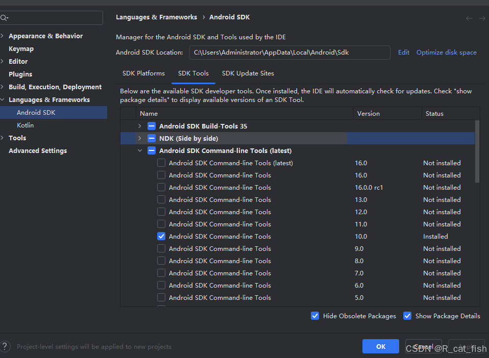The width and height of the screenshot is (489, 358).
Task: Switch to the SDK Platforms tab
Action: [x=143, y=73]
